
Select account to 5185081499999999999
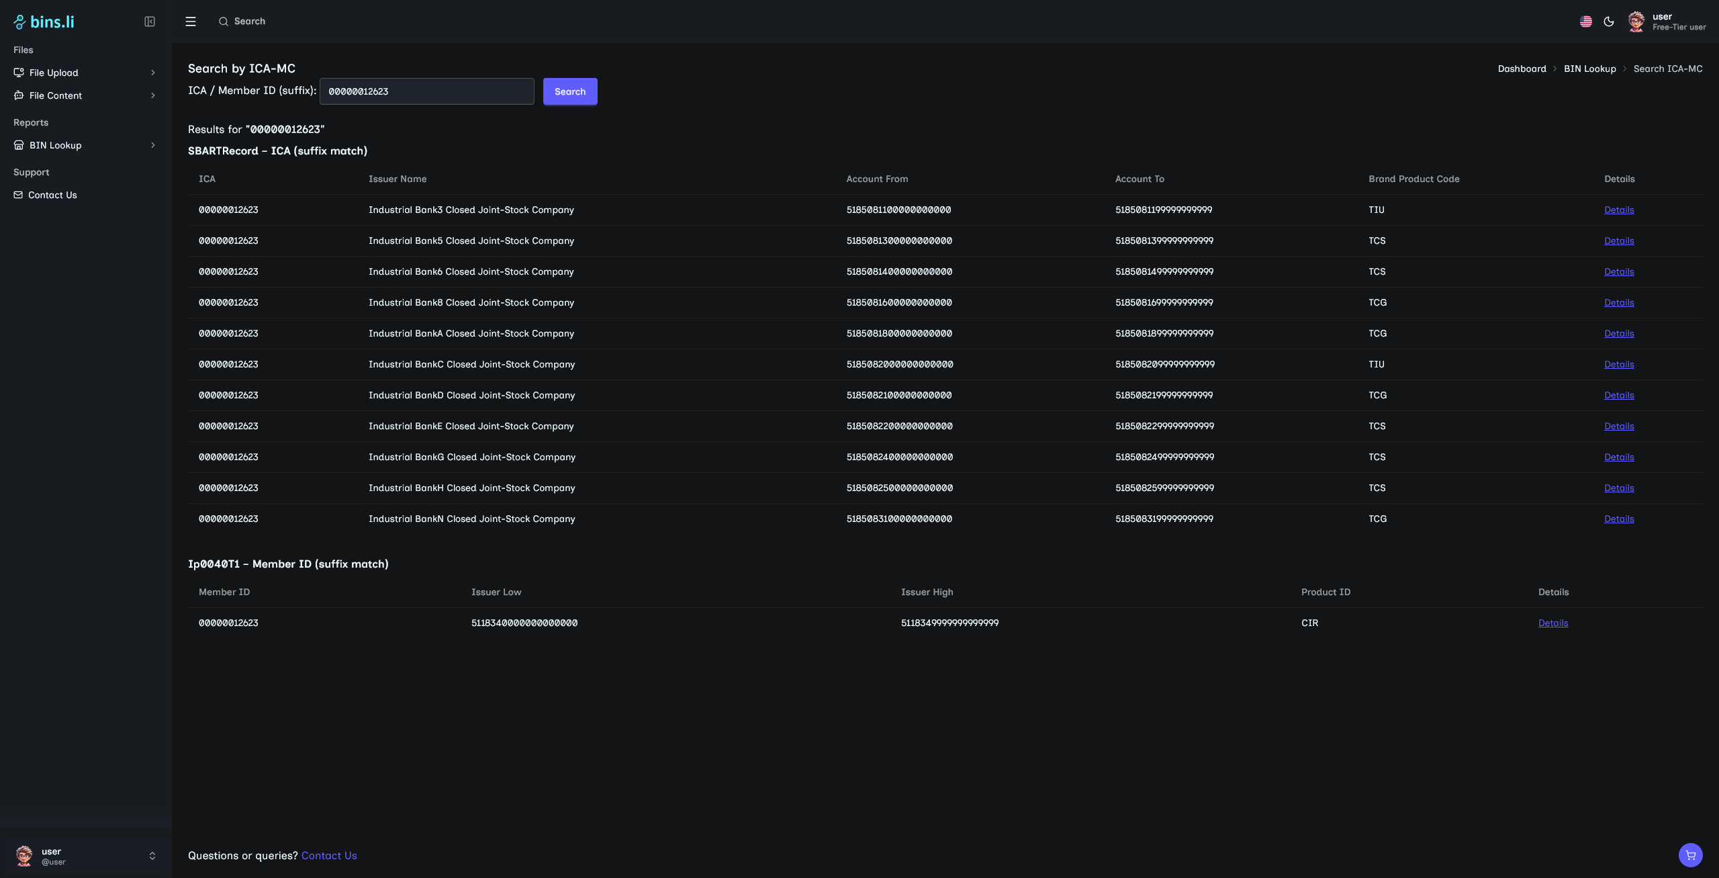1164,271
